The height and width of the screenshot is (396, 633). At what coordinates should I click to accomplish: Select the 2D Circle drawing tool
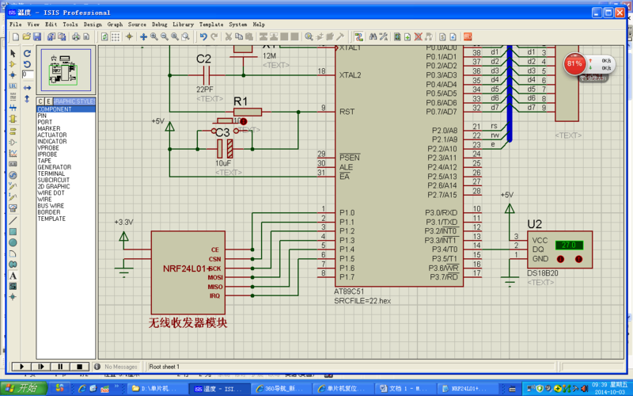click(13, 242)
